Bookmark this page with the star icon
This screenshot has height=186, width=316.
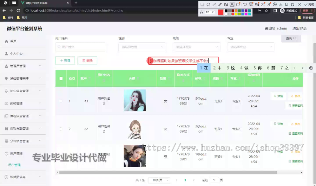(x=266, y=11)
